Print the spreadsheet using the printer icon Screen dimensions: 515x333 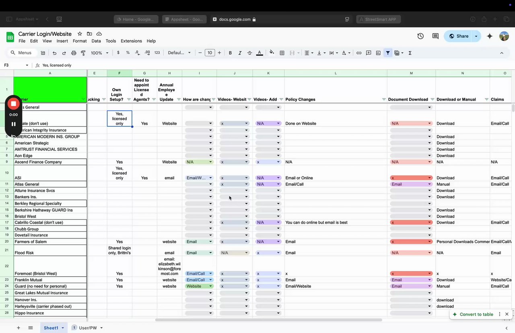(x=74, y=53)
